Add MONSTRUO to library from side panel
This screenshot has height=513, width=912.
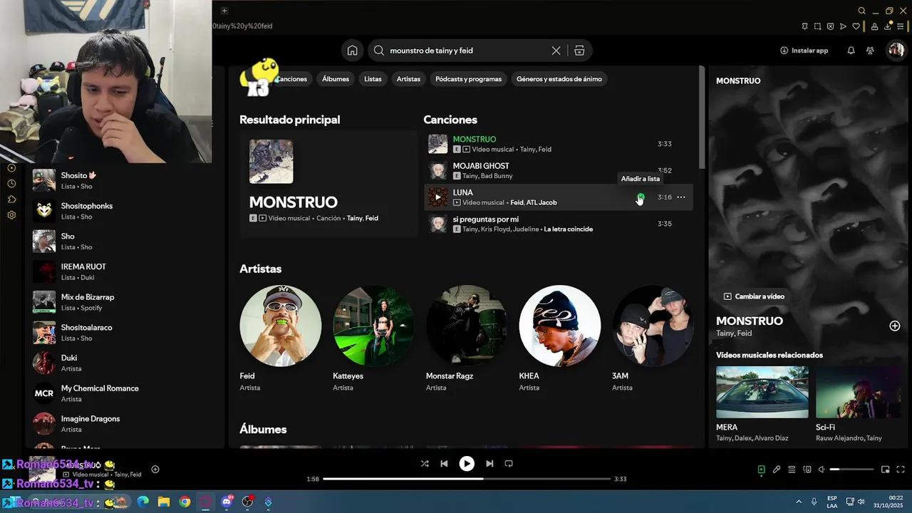pos(895,326)
